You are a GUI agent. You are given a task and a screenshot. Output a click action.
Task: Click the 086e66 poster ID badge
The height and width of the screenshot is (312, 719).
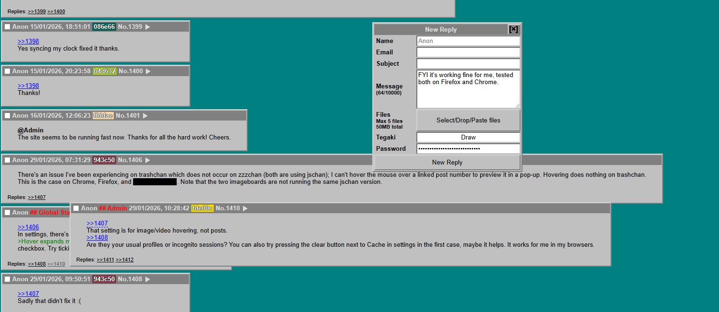pos(104,27)
